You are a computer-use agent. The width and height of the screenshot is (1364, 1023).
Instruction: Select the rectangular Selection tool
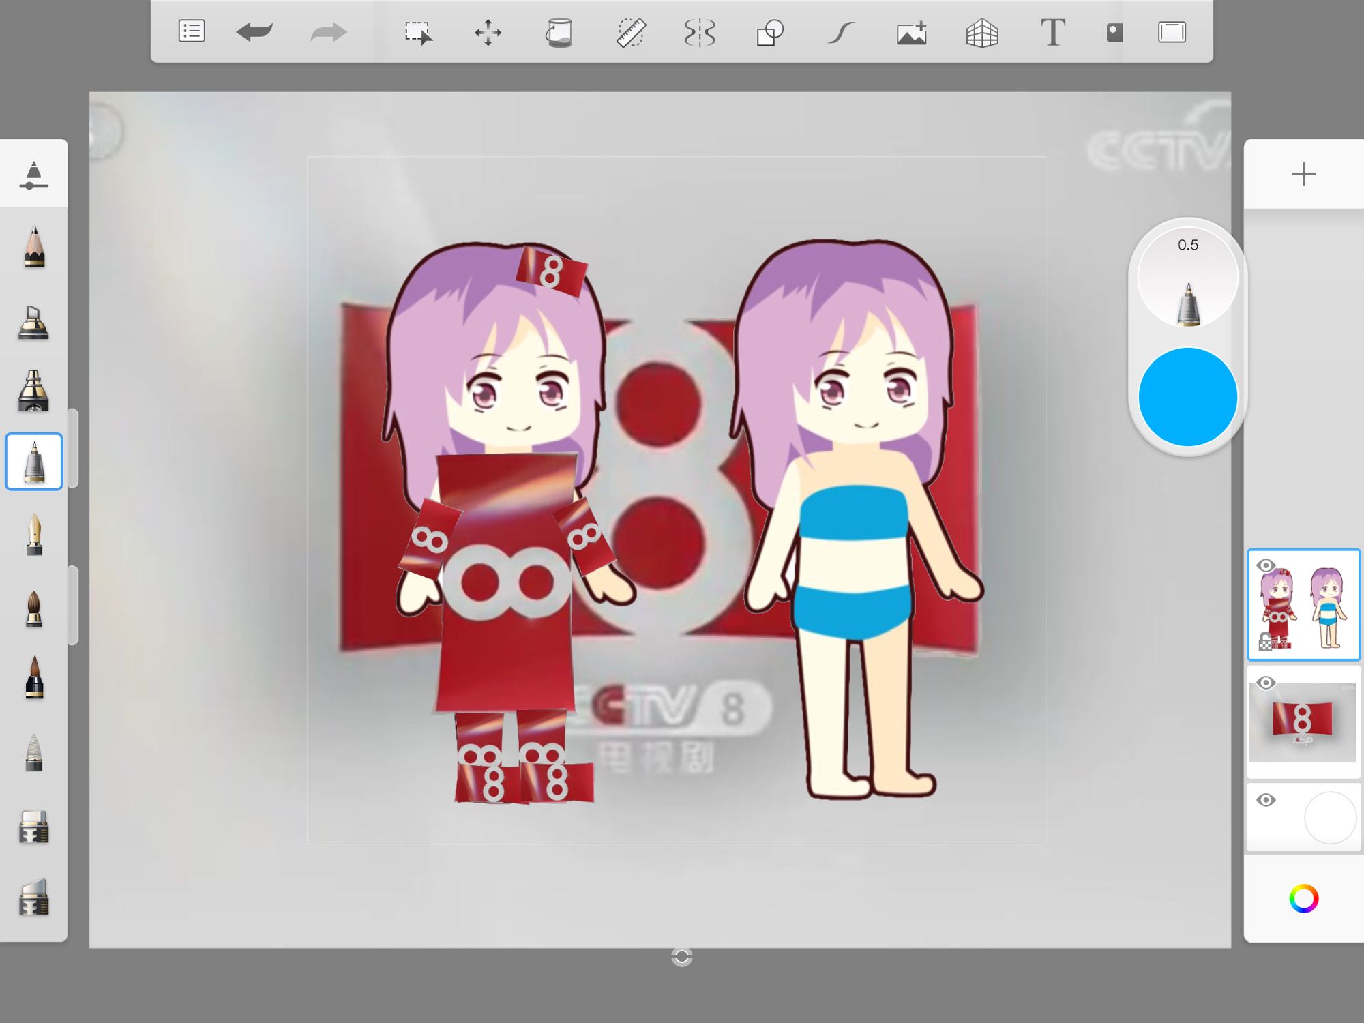point(418,33)
